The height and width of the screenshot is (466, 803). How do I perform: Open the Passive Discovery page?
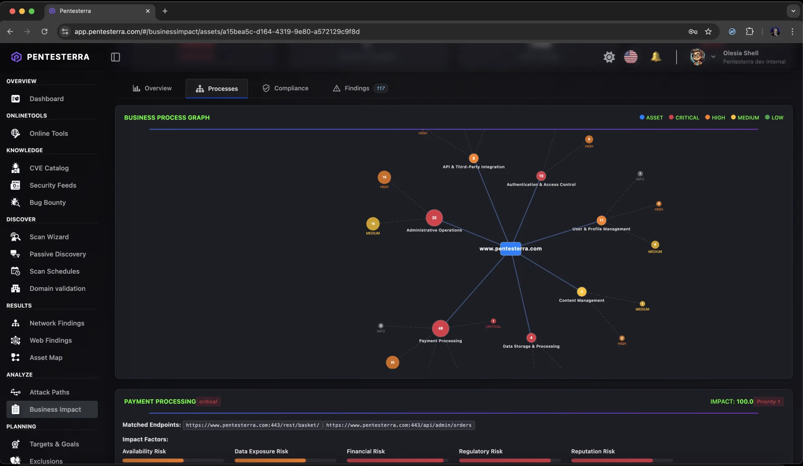[x=58, y=254]
